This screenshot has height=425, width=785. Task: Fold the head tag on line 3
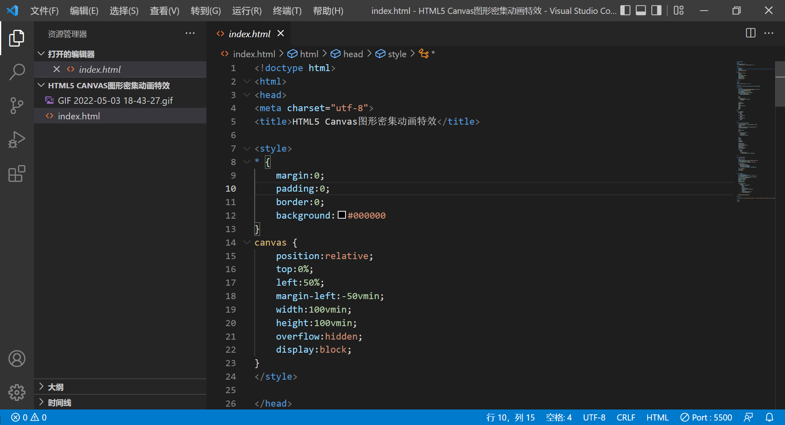coord(247,95)
